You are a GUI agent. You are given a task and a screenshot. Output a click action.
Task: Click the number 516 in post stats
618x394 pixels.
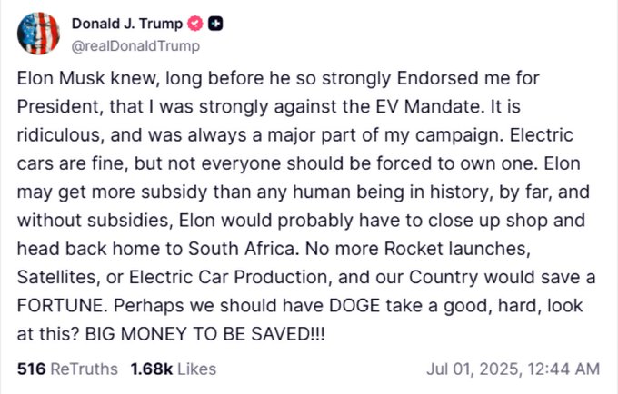pos(31,369)
